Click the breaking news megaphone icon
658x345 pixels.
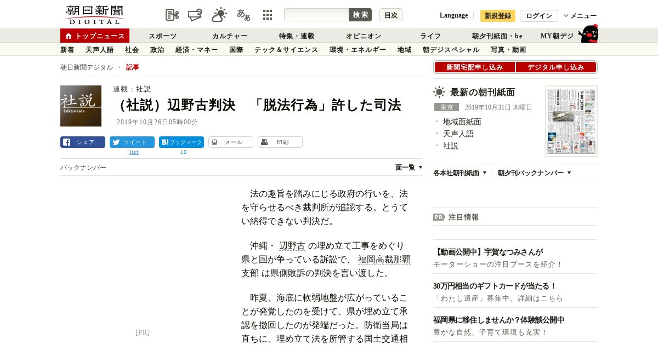click(x=195, y=15)
